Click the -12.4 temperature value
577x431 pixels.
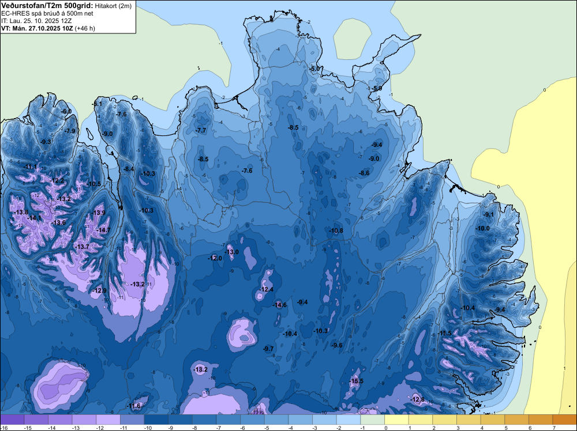(267, 289)
